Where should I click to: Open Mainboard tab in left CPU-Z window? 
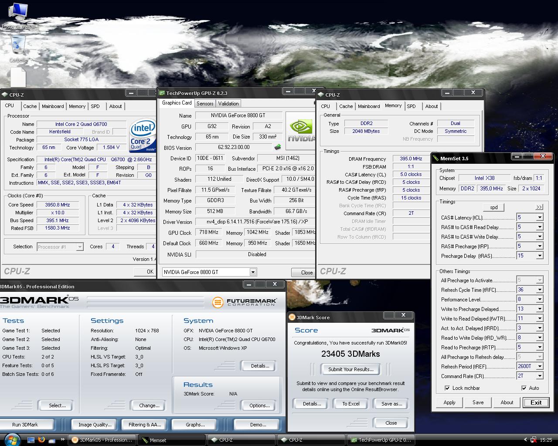click(x=53, y=106)
